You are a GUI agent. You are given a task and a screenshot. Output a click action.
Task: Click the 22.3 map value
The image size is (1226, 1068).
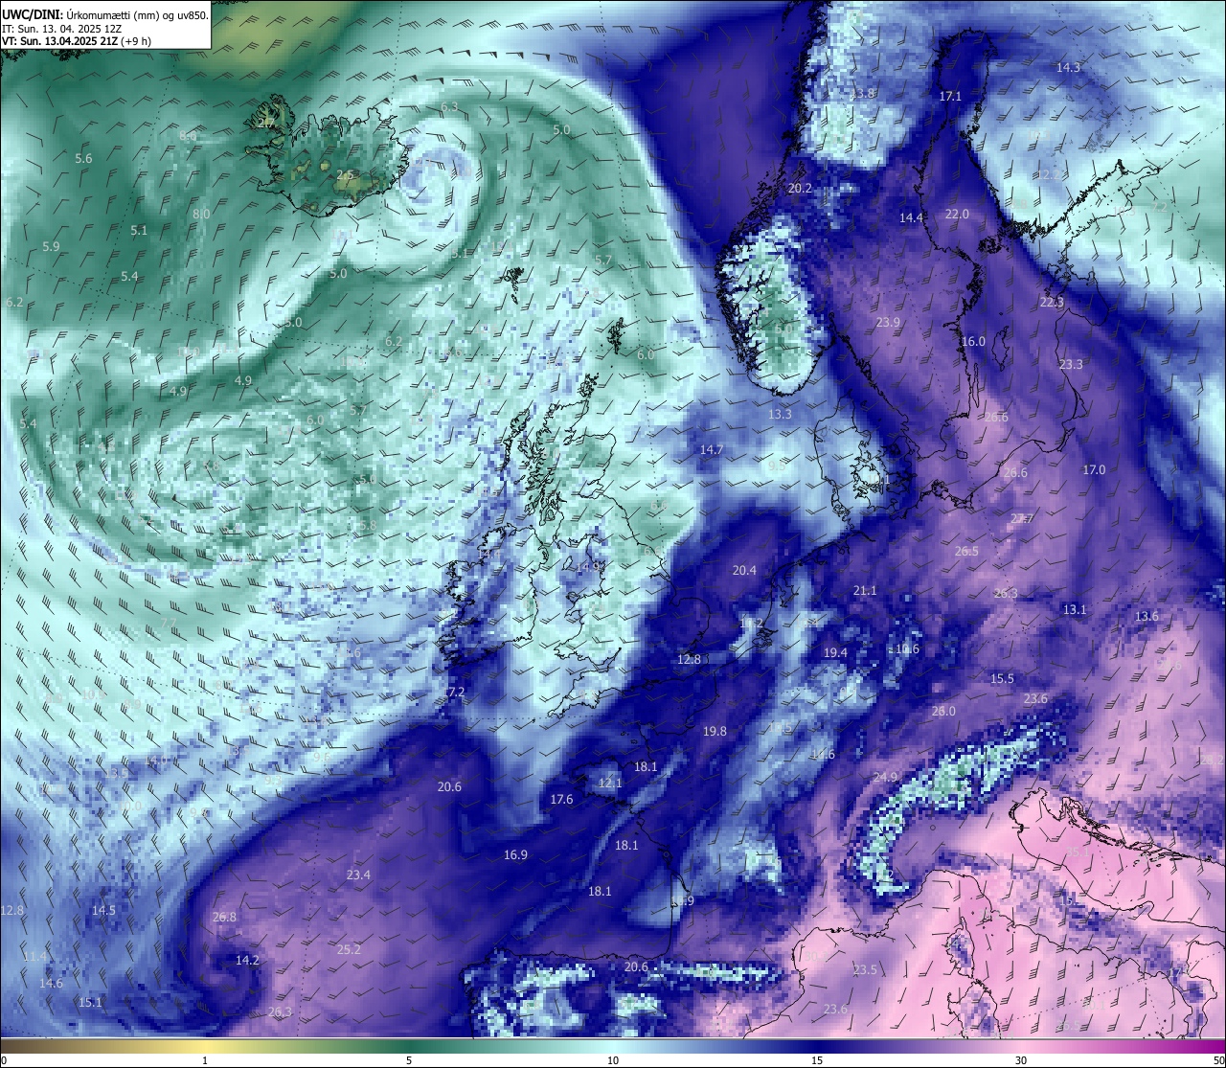click(1052, 303)
